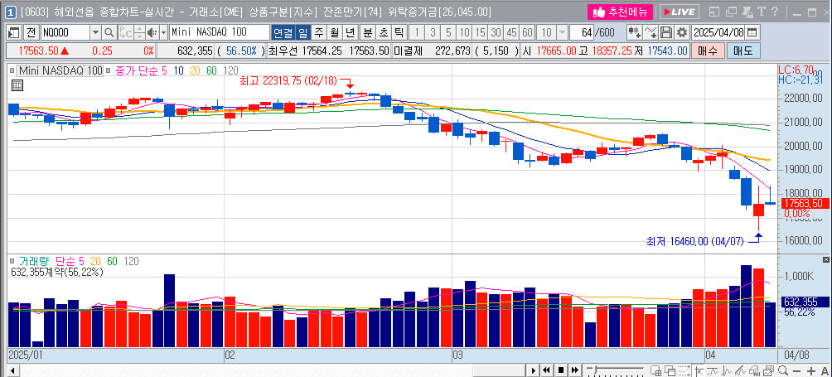Click the data grid table icon on chart
The height and width of the screenshot is (377, 832).
coord(17,85)
